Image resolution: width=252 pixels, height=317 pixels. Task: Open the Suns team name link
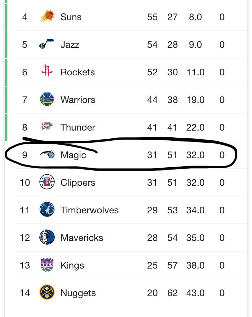pyautogui.click(x=71, y=17)
